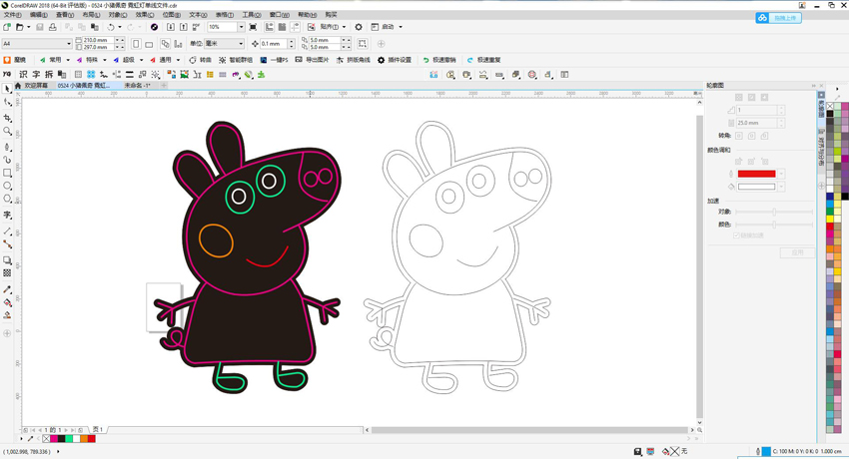Expand the 通用 plugin dropdown arrow
This screenshot has height=459, width=849.
point(178,60)
